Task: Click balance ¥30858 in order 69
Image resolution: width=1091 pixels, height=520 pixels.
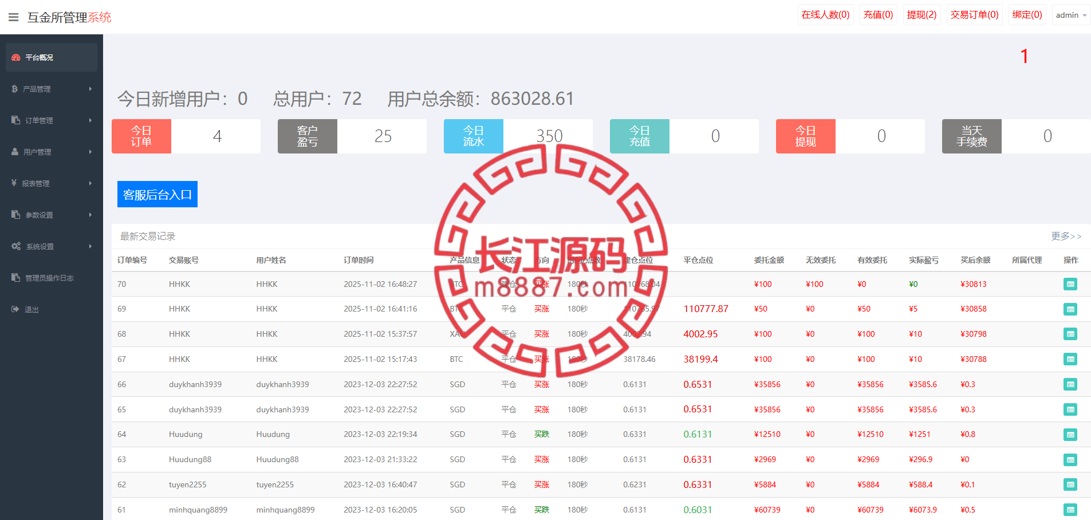Action: pos(974,309)
